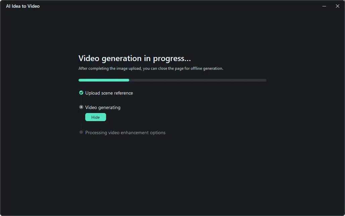
Task: Click the far left start of progress bar
Action: coord(80,80)
